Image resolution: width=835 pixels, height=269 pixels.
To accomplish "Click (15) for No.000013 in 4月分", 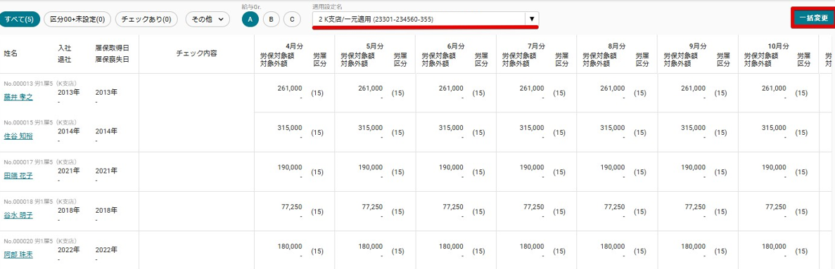I will pyautogui.click(x=317, y=93).
